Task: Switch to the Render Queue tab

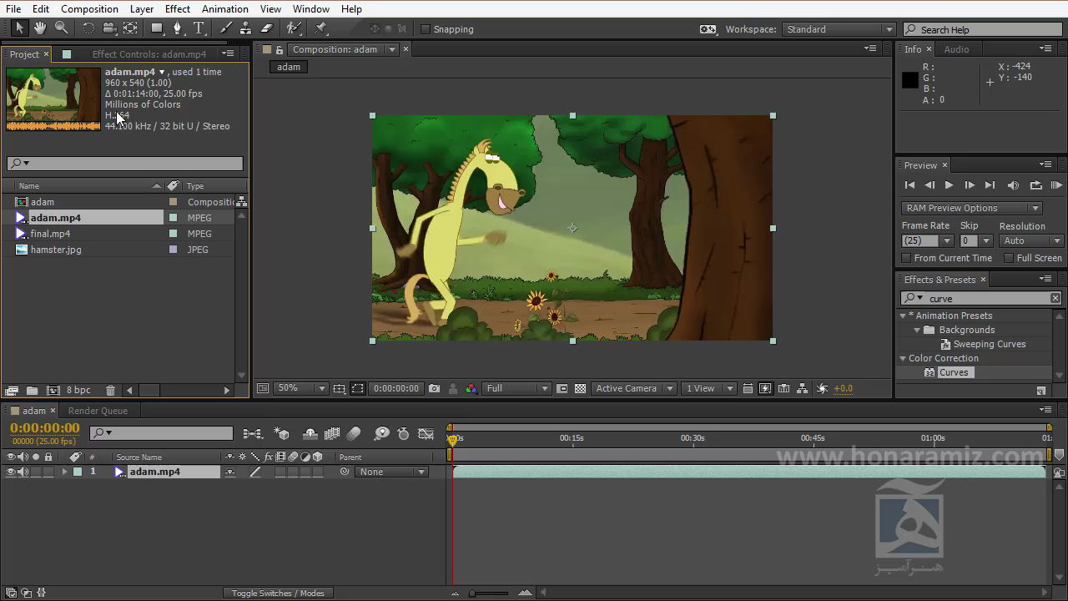Action: tap(98, 411)
